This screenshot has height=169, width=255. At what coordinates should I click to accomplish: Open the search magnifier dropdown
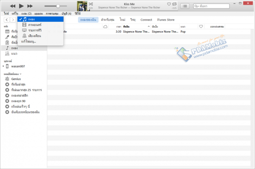pyautogui.click(x=197, y=6)
